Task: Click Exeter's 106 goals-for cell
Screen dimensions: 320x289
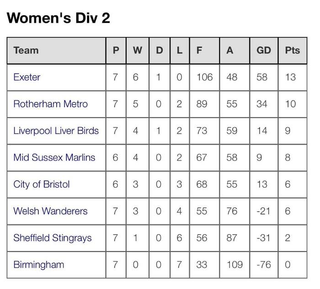Action: coord(204,77)
